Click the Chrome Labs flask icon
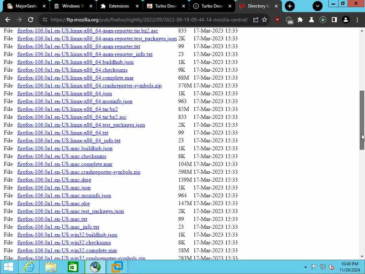365x274 pixels. point(312,20)
